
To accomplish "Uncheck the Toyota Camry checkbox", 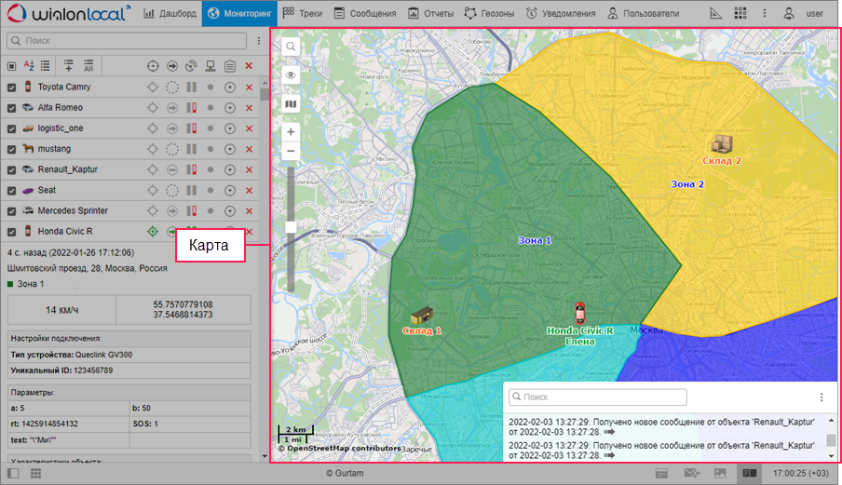I will pyautogui.click(x=11, y=88).
